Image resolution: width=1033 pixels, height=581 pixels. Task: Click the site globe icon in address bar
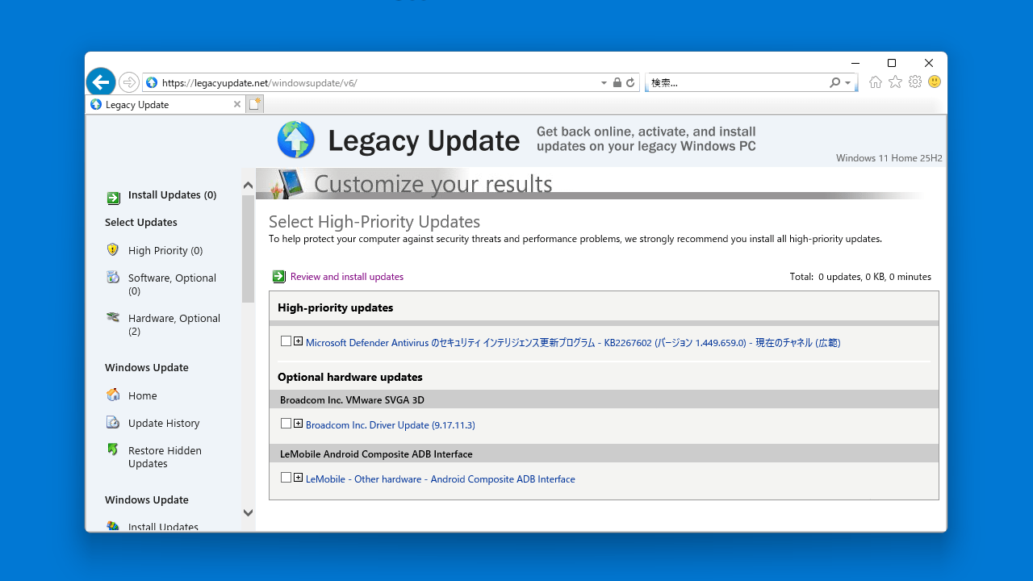152,82
